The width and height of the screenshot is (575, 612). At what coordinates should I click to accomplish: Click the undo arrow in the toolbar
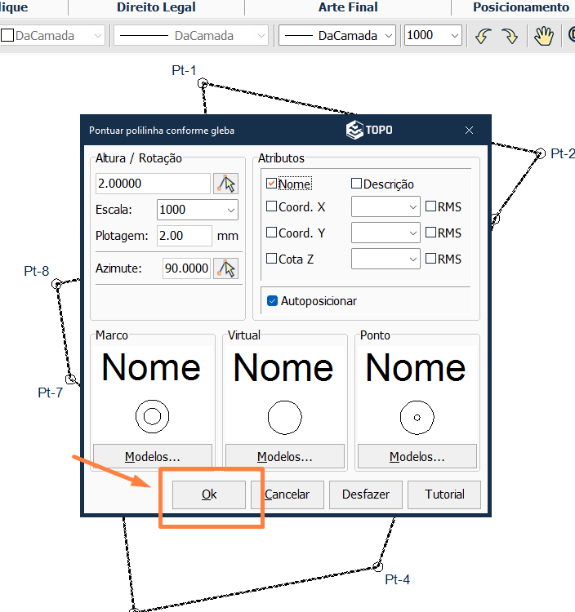(x=484, y=36)
